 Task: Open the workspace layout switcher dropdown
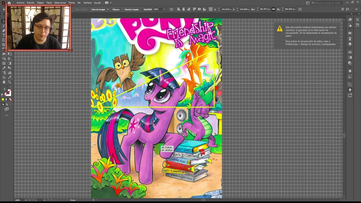point(108,3)
